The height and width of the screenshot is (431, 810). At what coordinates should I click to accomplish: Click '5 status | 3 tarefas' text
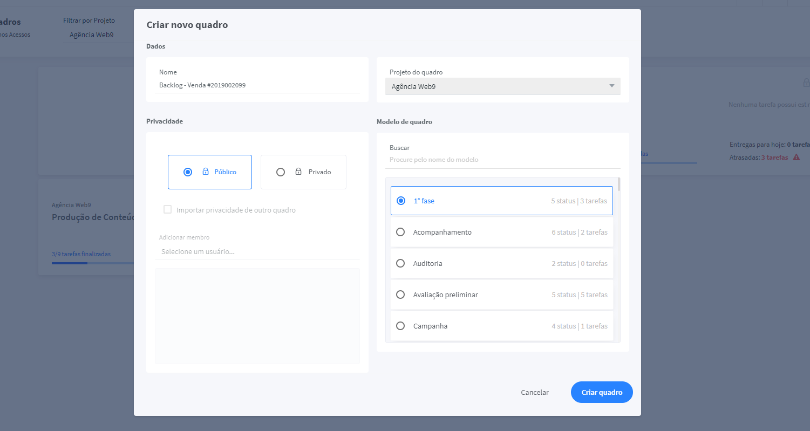pos(579,201)
